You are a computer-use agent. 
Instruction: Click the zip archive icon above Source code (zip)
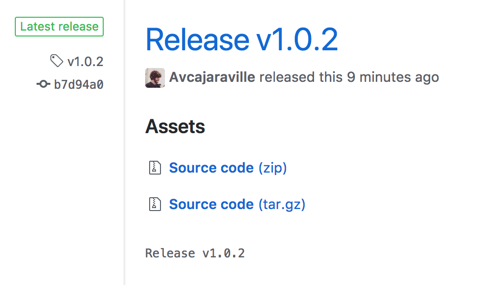(x=155, y=167)
